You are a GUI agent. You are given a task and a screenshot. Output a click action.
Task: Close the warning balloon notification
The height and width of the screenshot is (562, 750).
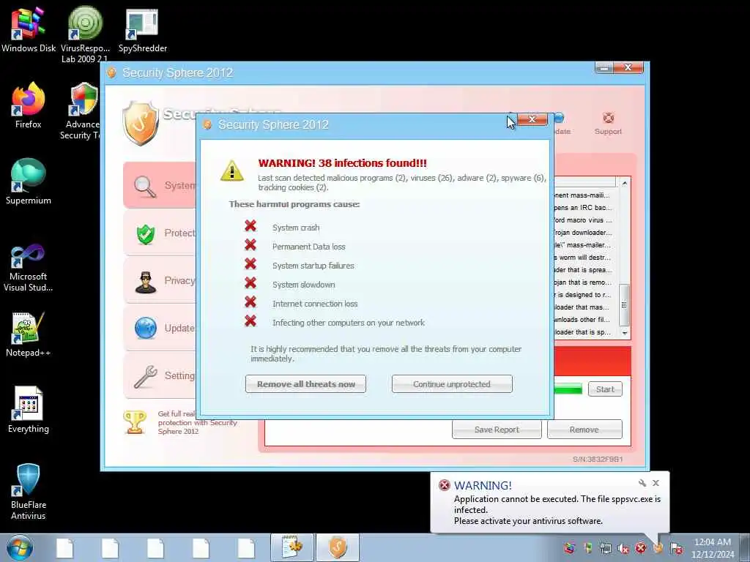[656, 483]
